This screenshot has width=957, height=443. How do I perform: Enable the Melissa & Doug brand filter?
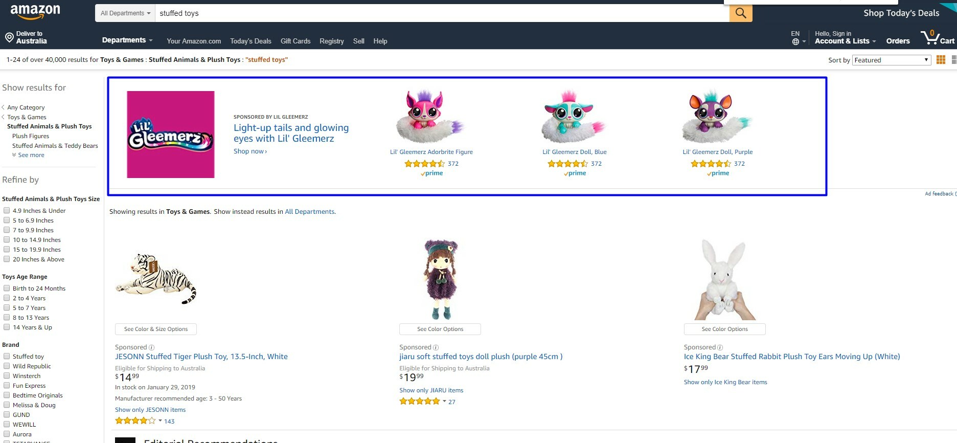pos(7,405)
